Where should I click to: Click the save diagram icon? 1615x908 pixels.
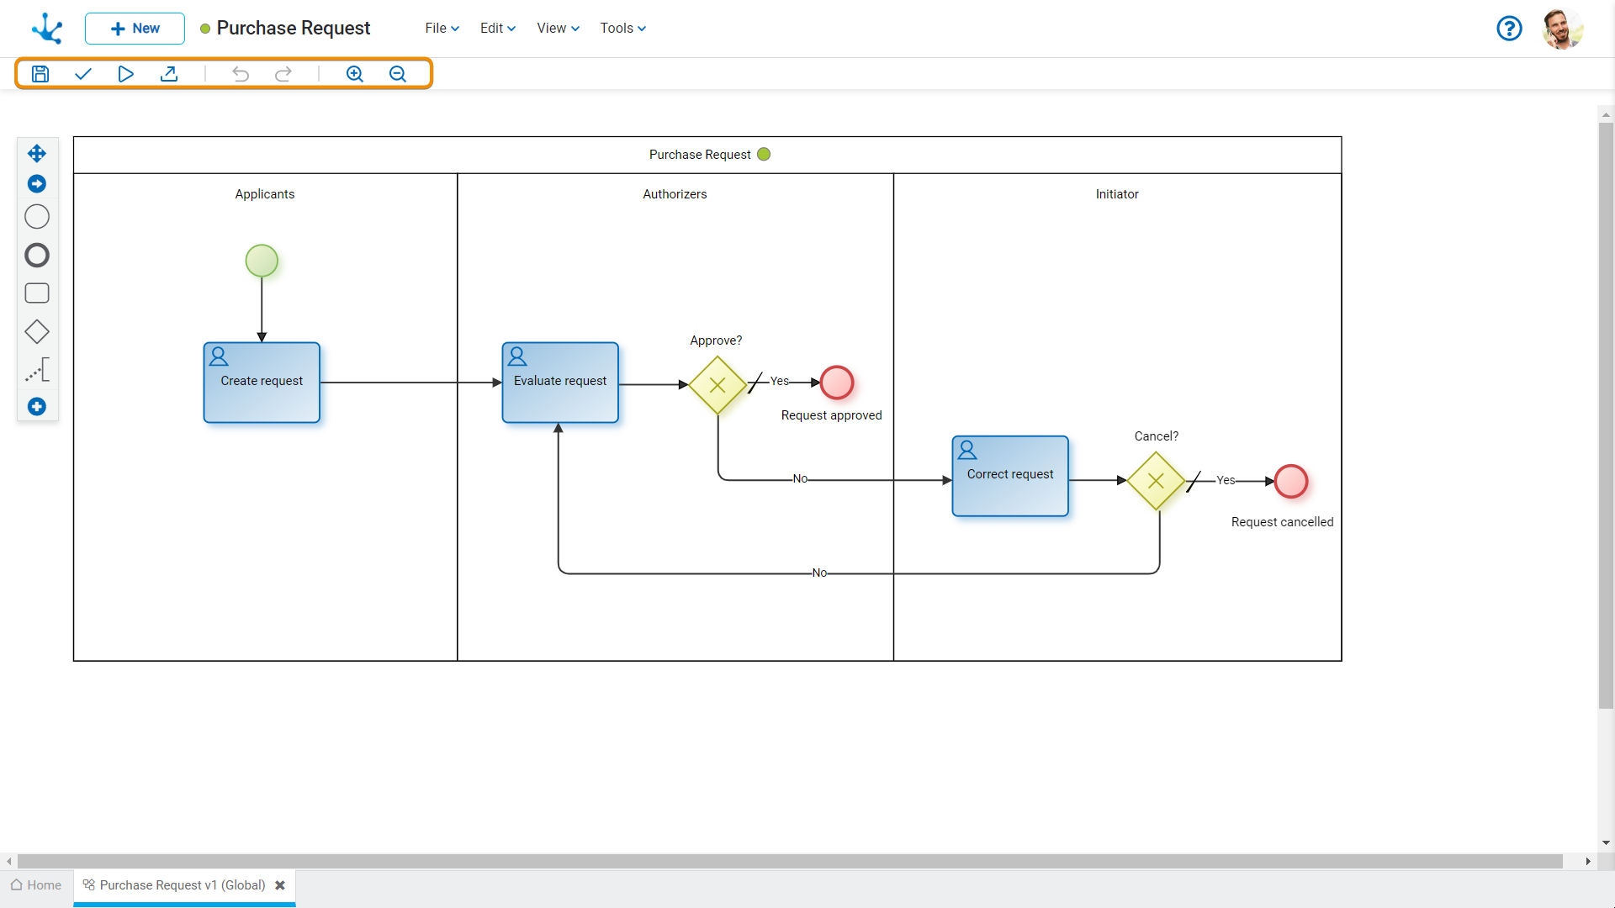pos(40,73)
